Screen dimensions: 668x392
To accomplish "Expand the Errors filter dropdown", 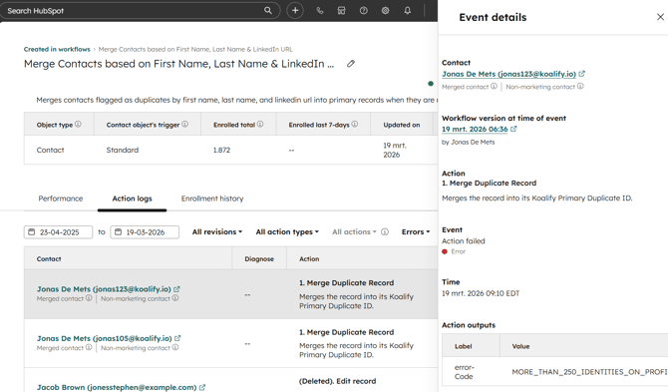I will pyautogui.click(x=416, y=231).
